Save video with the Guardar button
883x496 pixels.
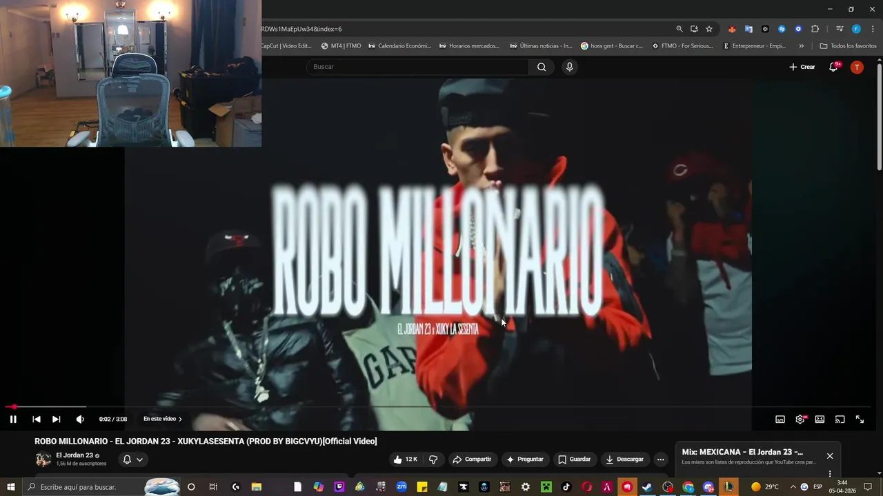point(575,459)
